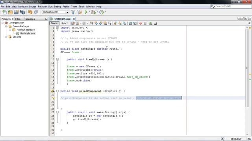This screenshot has height=141, width=252.
Task: Click the Stop Macro Recording icon
Action: tap(145, 23)
